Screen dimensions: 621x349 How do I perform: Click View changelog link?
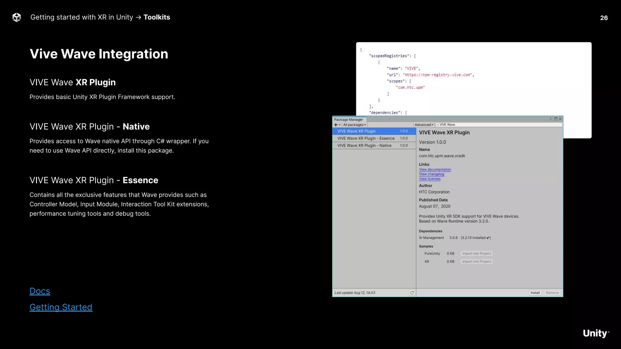click(x=431, y=174)
